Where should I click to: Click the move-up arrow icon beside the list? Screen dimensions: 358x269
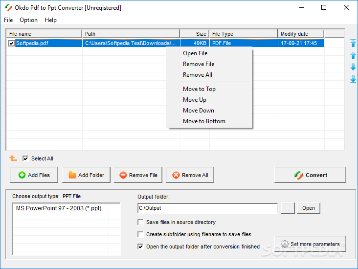pos(353,55)
